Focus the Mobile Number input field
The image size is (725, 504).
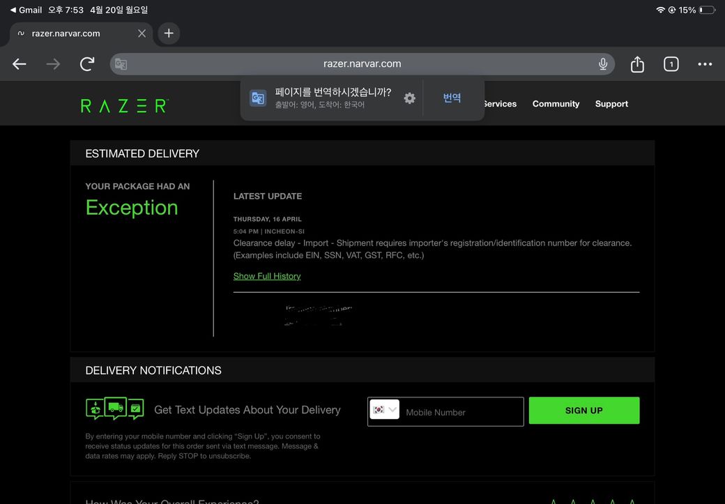tap(460, 412)
